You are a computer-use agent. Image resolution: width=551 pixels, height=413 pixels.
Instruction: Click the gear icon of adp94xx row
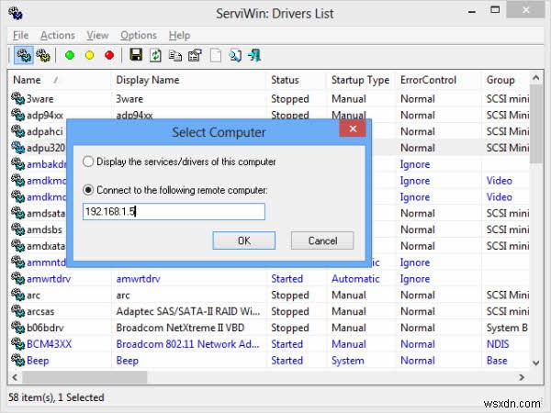17,115
